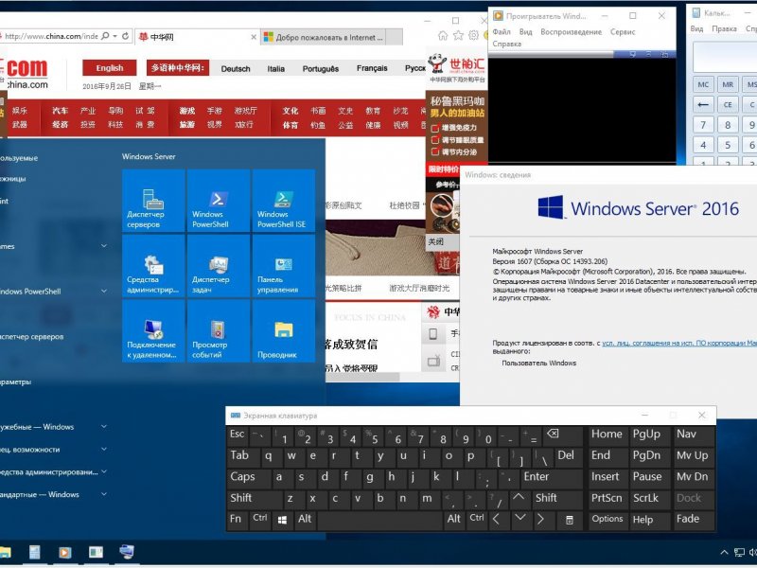Click the red English button on china.com
The height and width of the screenshot is (568, 757).
point(110,68)
